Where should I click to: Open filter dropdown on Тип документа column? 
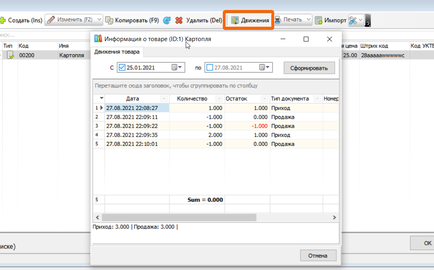[x=317, y=99]
